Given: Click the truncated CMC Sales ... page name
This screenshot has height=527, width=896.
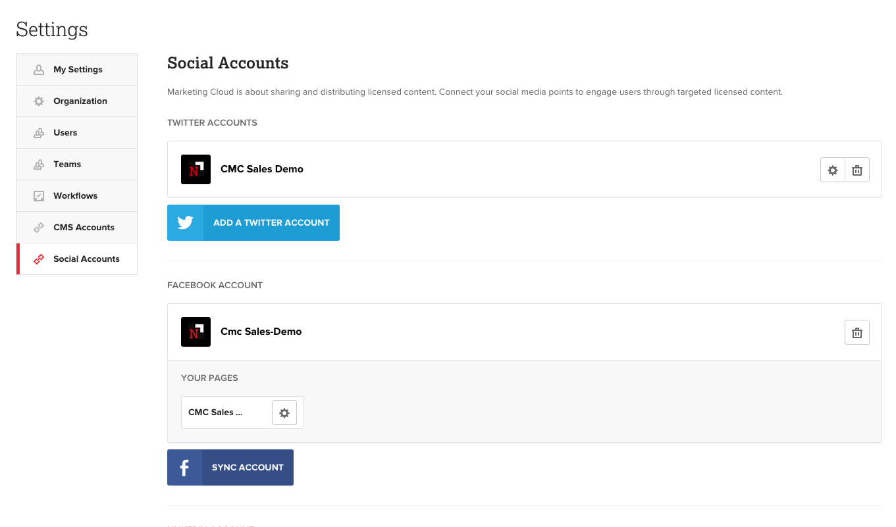Looking at the screenshot, I should (215, 413).
